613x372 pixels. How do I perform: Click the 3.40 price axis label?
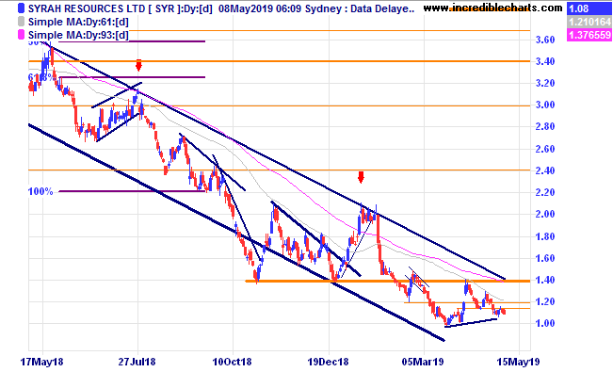click(x=544, y=61)
